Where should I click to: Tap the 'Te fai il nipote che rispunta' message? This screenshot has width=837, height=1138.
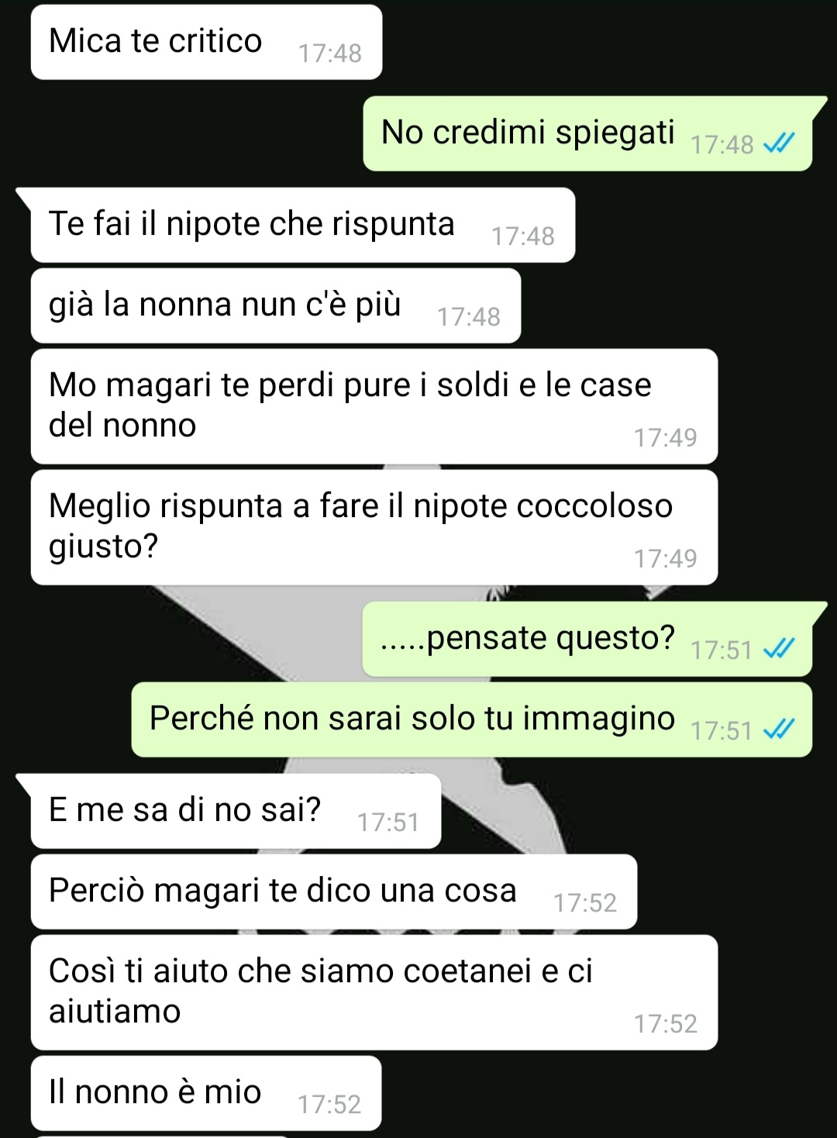point(302,225)
